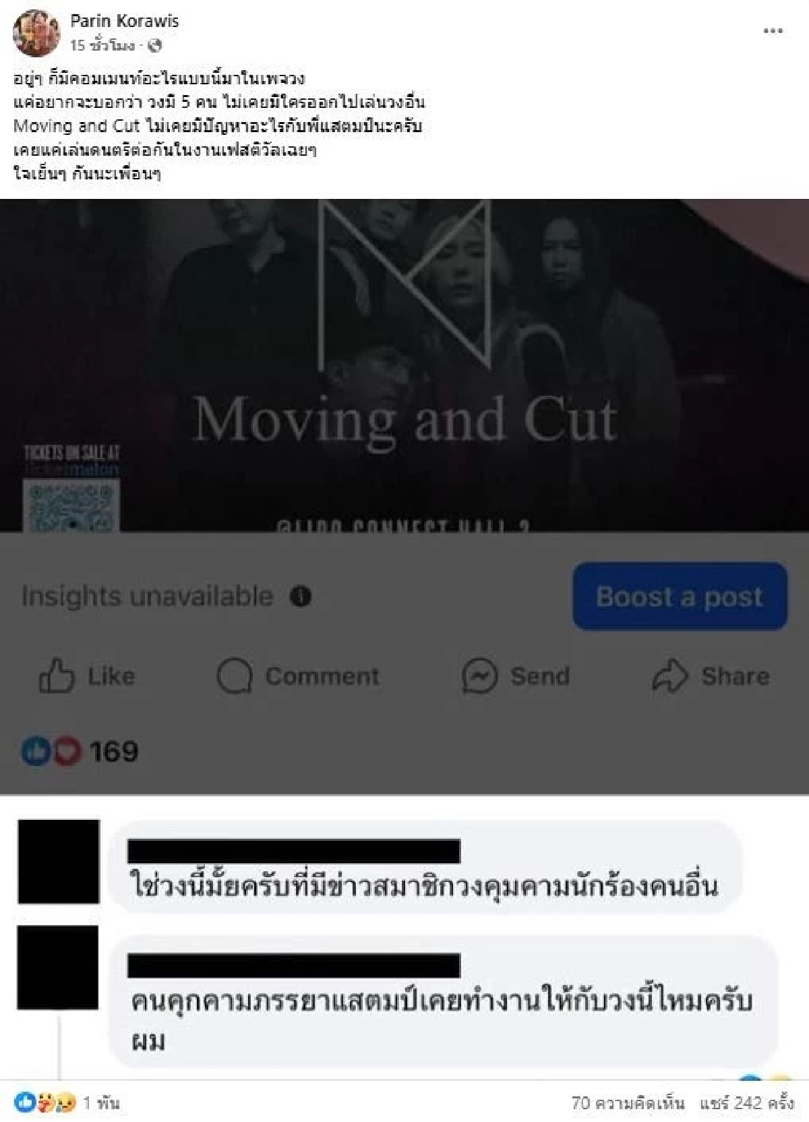Screen dimensions: 809x1122
Task: Click the red heart reaction icon near 169
Action: click(66, 751)
